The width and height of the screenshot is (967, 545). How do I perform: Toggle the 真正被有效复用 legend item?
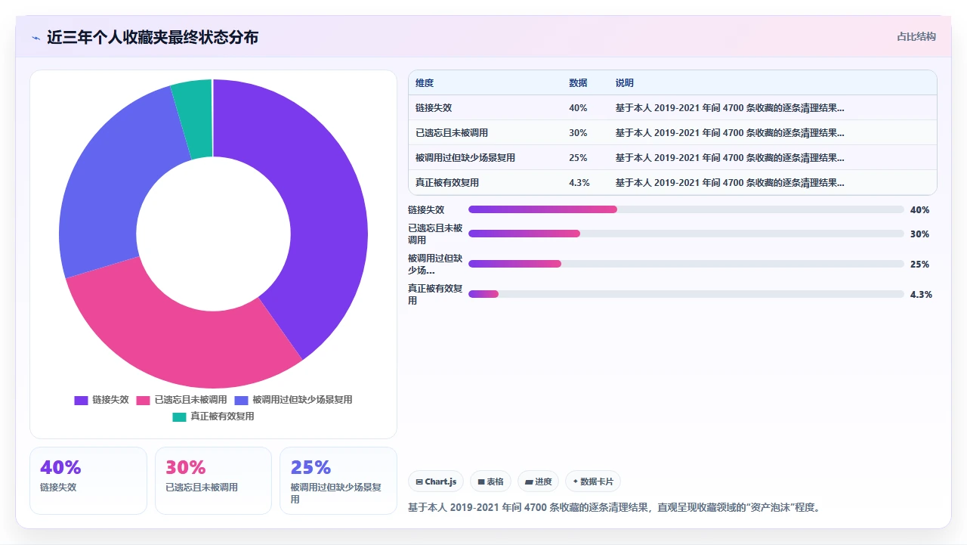(213, 416)
